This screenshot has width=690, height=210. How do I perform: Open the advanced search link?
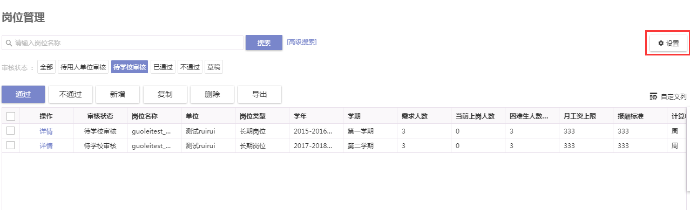pos(302,42)
